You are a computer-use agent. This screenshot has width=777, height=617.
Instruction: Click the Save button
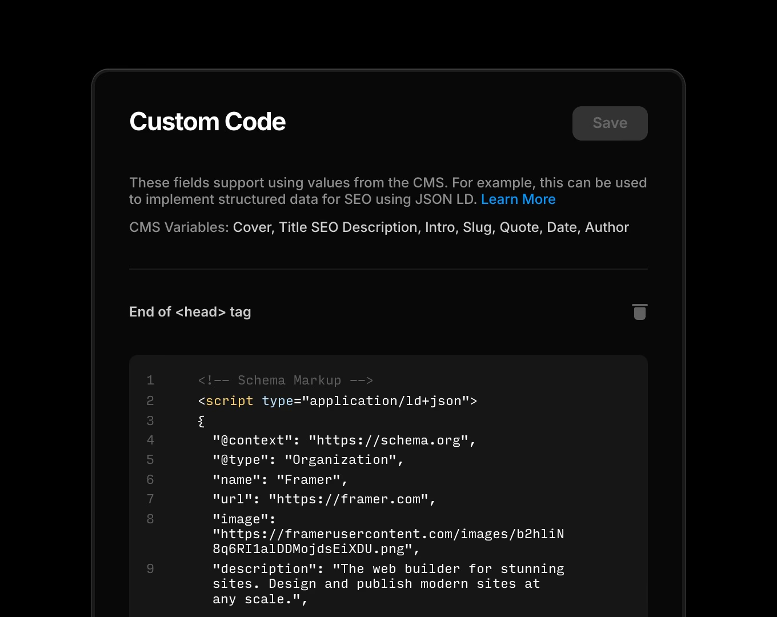pos(610,123)
